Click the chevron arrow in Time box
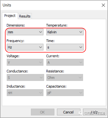 coord(81,47)
